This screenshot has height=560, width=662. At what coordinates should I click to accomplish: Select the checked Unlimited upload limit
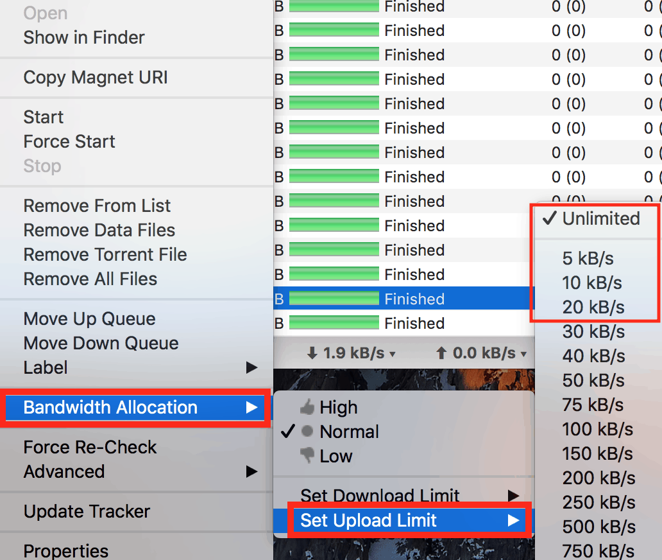coord(600,218)
